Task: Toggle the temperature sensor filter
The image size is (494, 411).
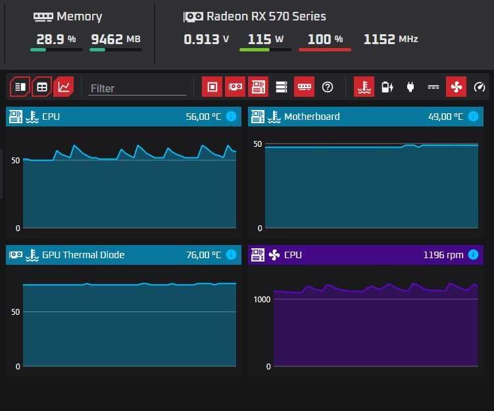Action: point(364,87)
